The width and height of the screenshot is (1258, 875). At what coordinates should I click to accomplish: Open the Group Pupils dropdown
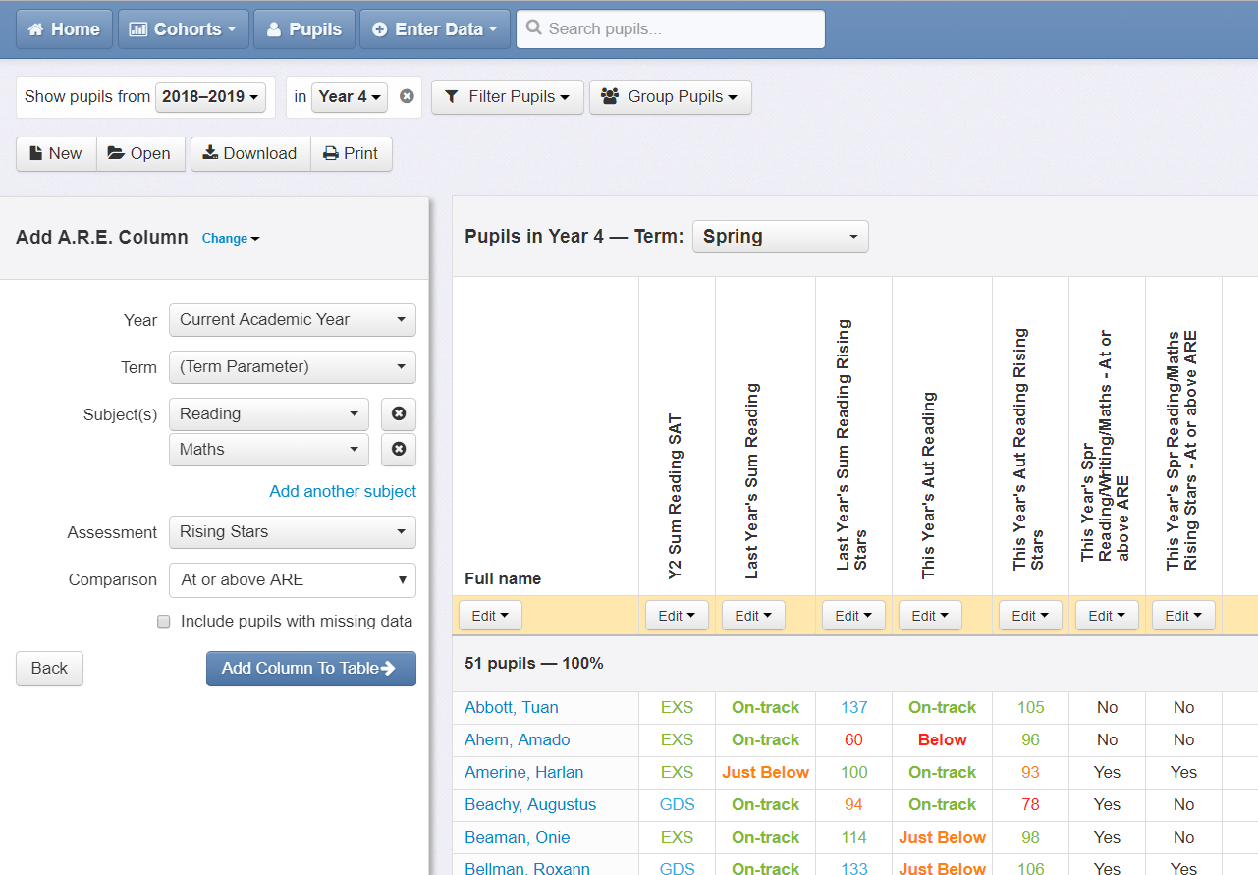671,97
